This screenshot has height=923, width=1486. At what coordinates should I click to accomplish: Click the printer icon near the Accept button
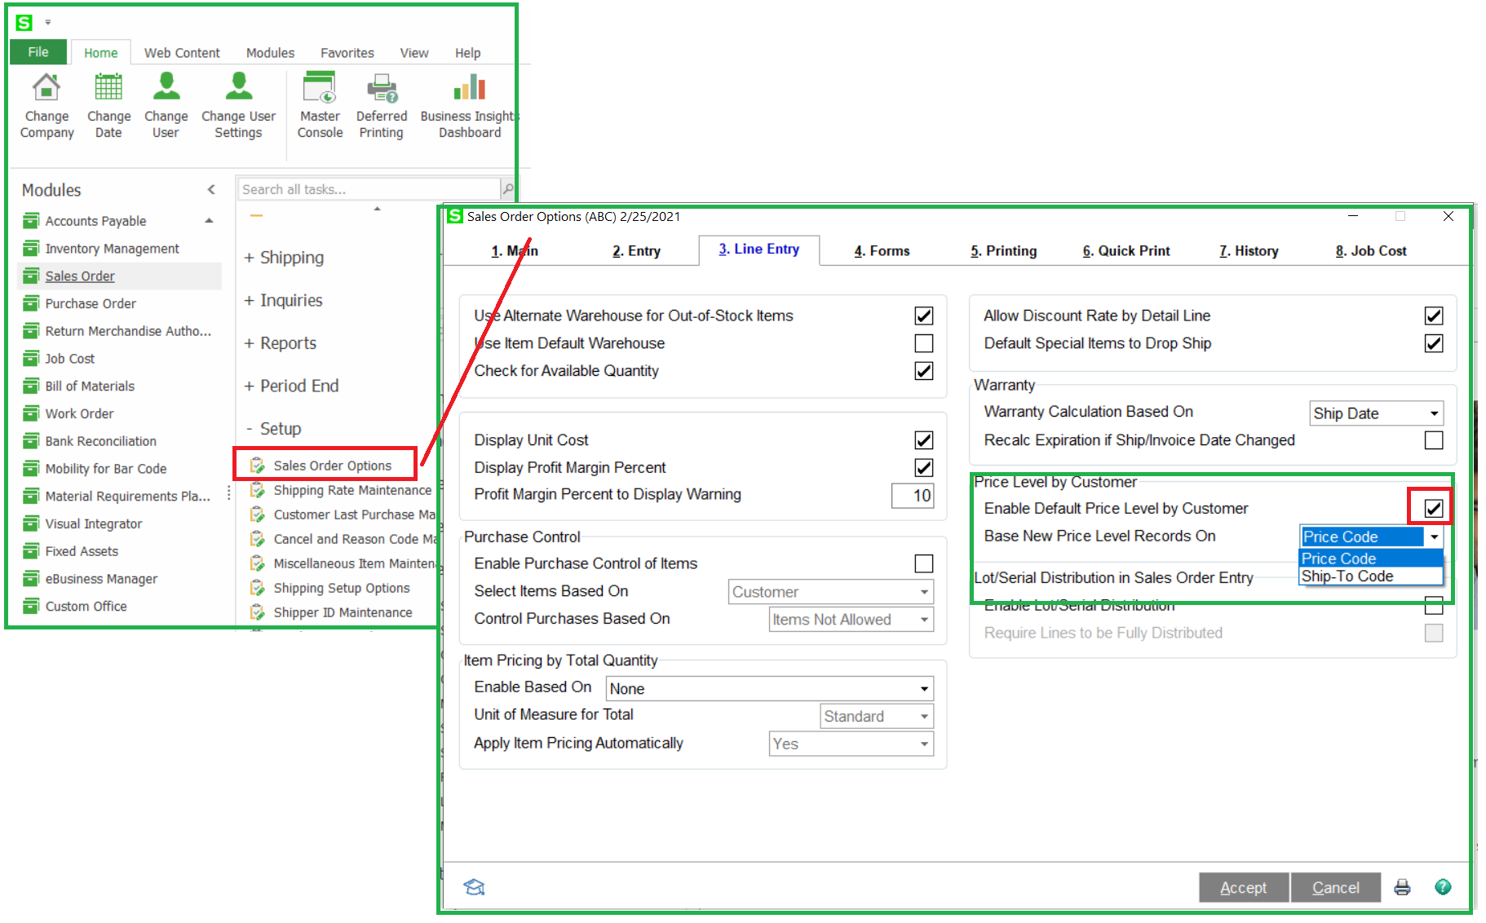click(1402, 887)
